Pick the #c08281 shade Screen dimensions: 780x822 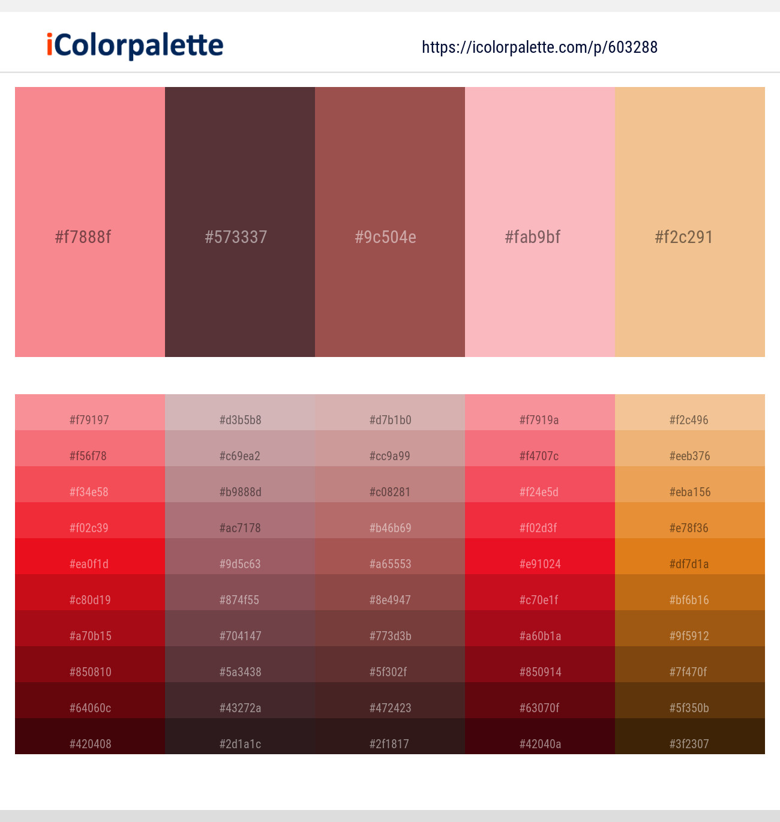tap(390, 484)
